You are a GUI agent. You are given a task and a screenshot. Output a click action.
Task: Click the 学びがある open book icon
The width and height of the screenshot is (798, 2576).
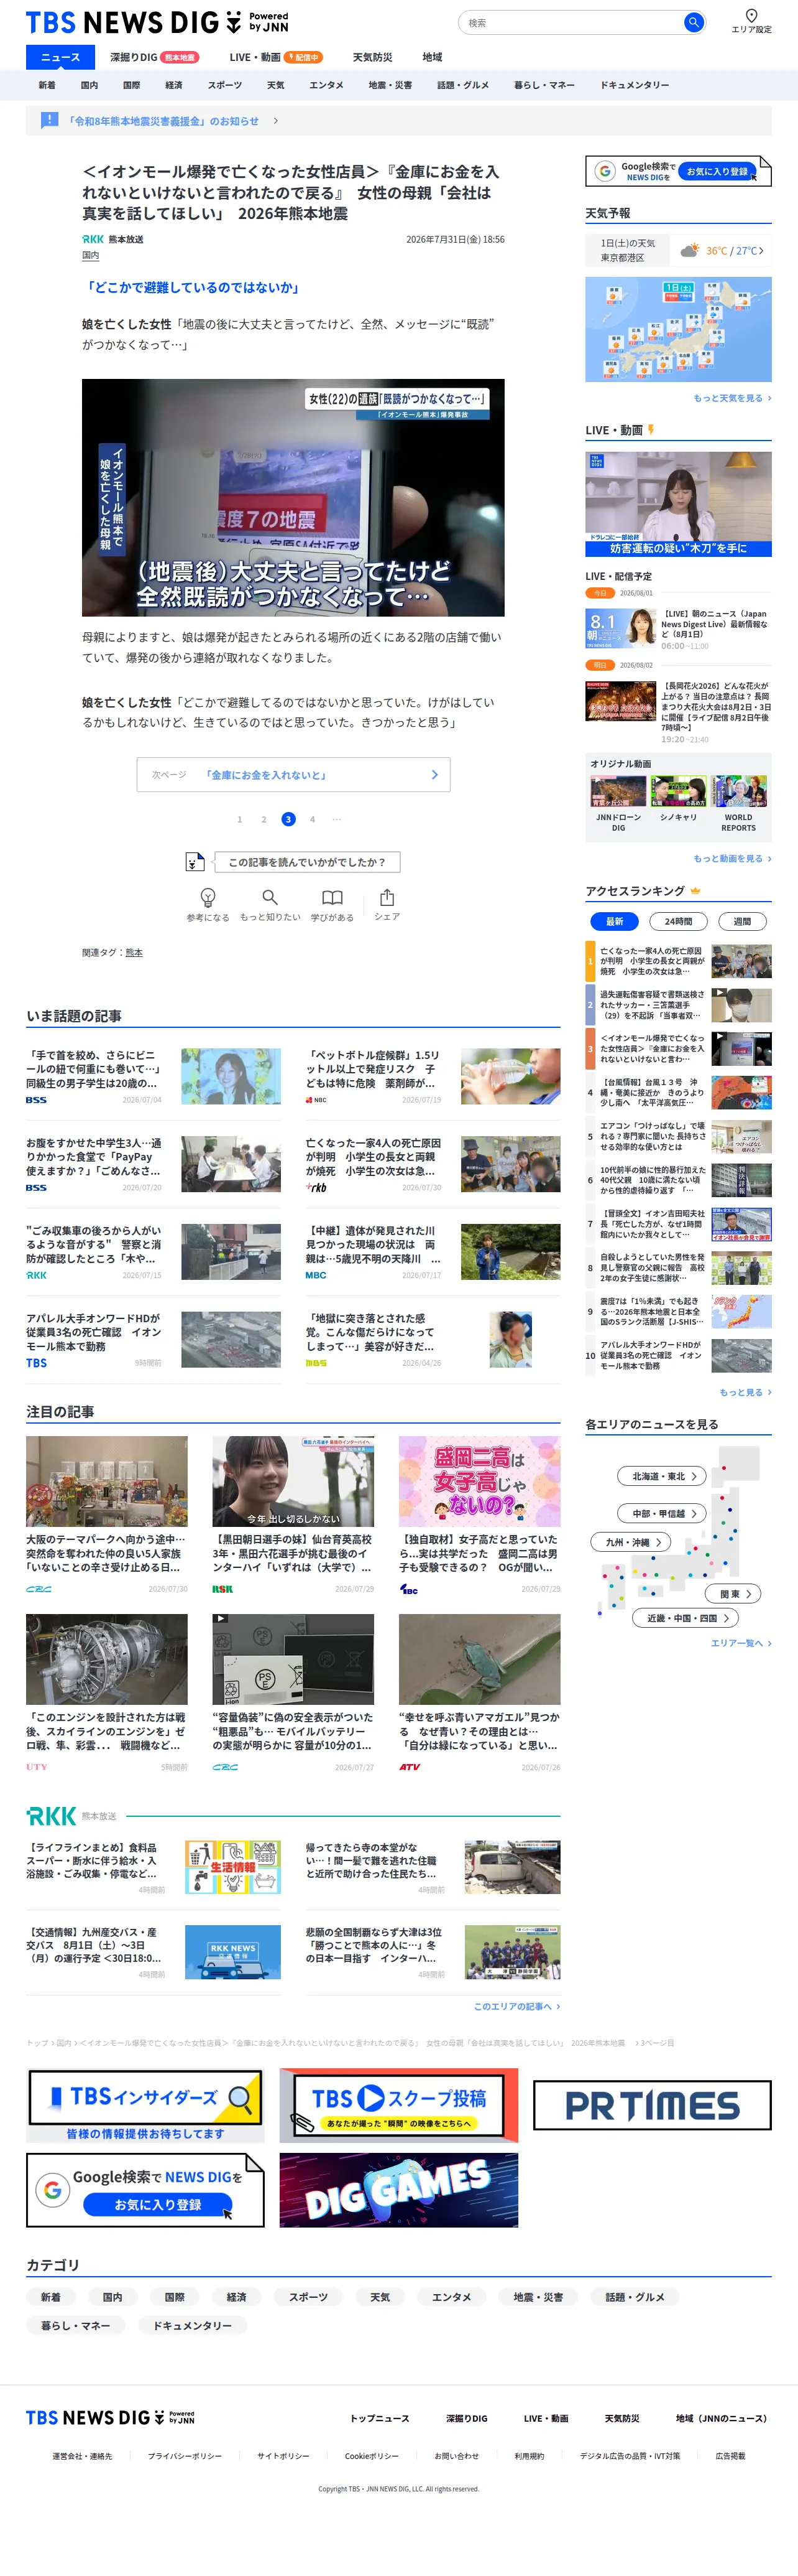click(332, 897)
